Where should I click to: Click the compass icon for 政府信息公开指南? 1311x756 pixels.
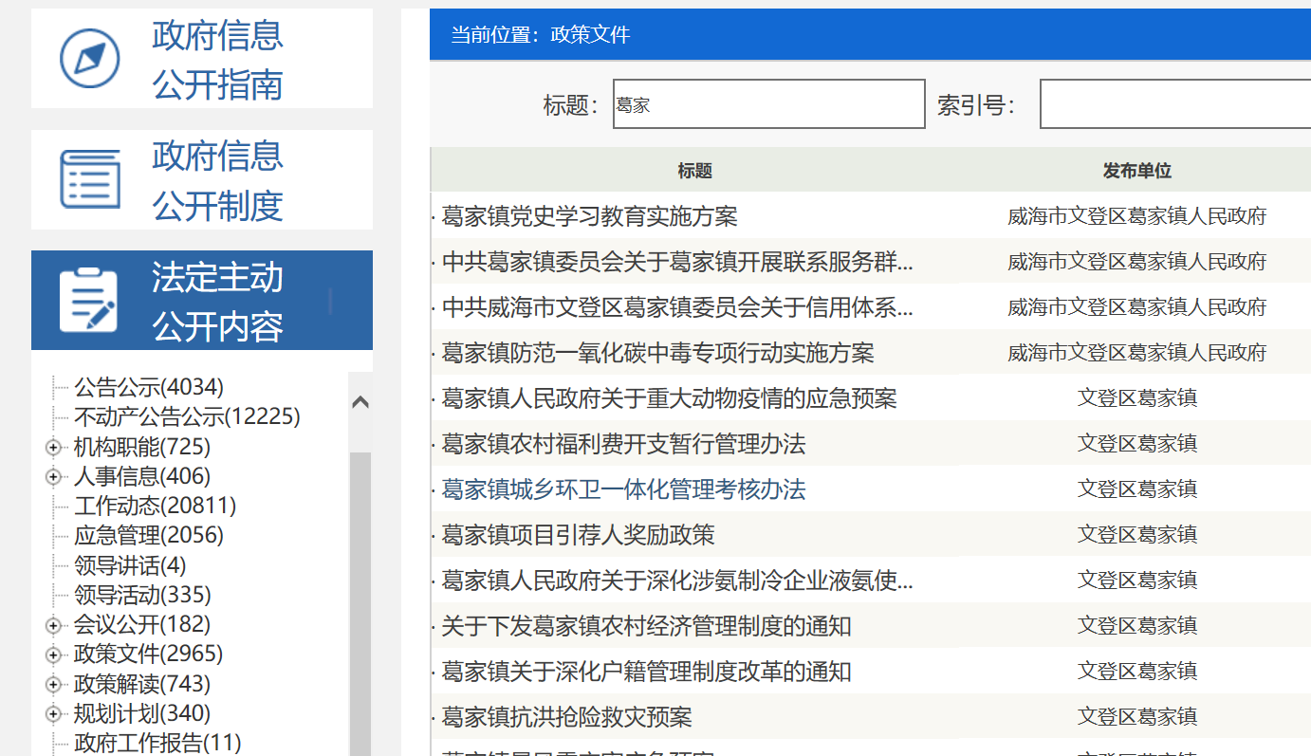tap(90, 59)
